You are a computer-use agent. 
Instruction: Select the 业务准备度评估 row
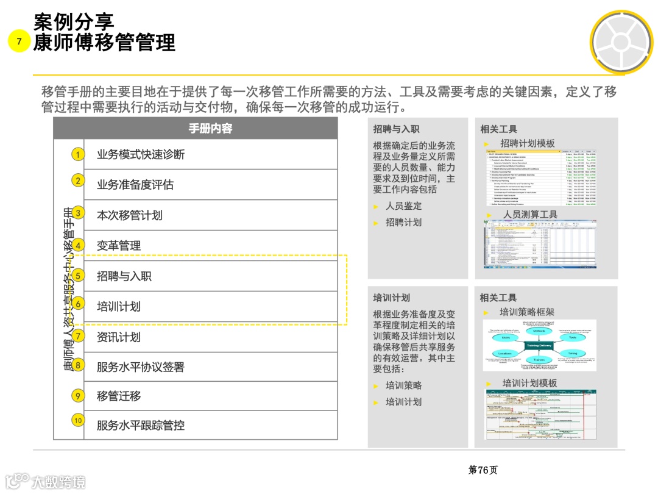click(x=211, y=185)
